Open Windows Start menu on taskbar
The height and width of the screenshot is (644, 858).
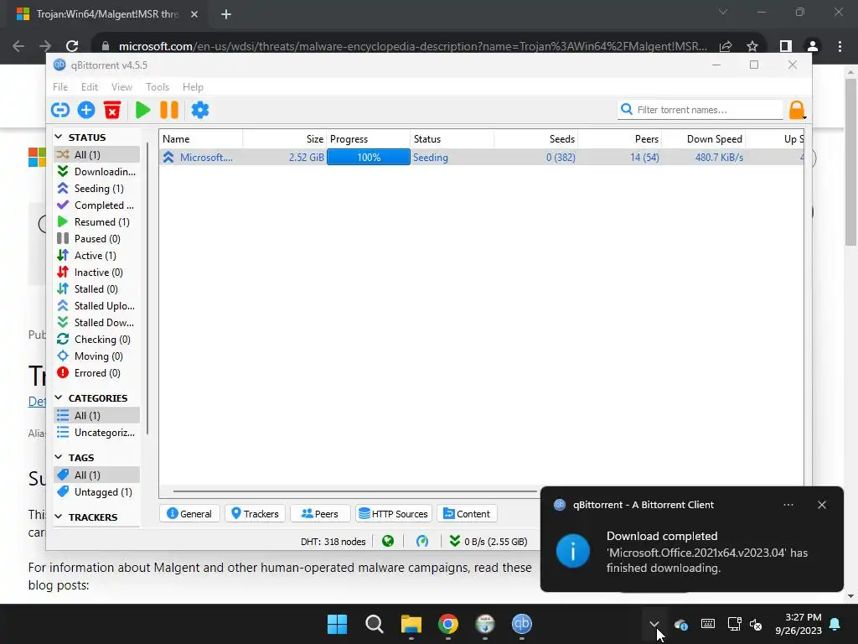[x=337, y=624]
